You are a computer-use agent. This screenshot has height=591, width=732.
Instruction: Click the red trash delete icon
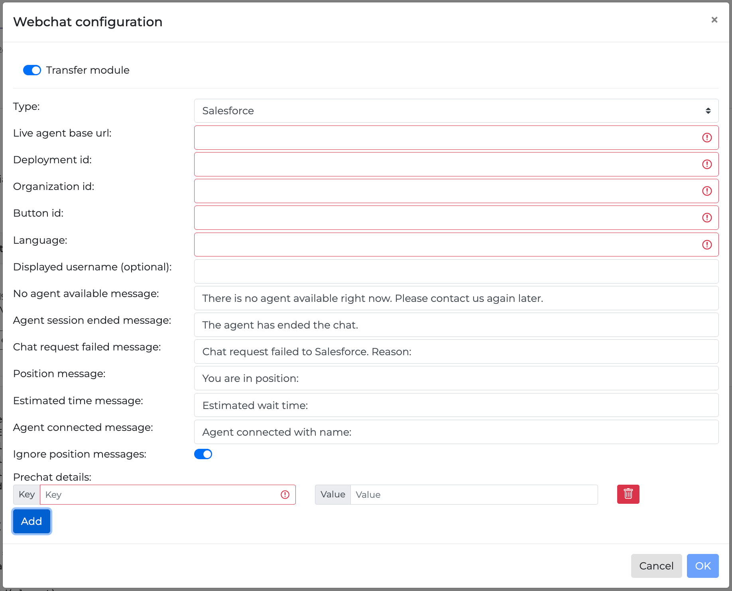click(x=628, y=494)
